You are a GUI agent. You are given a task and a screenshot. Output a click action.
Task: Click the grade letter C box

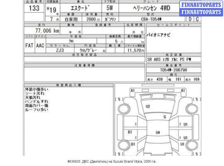point(197,19)
